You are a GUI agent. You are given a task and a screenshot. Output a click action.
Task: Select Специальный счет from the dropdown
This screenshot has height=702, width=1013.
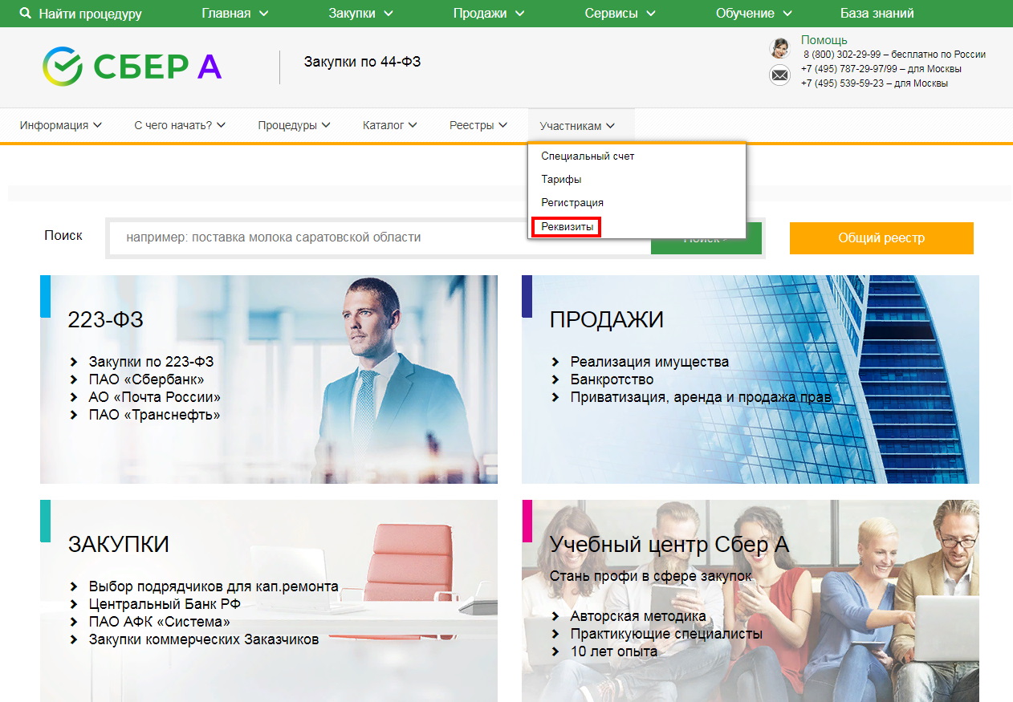[x=588, y=156]
